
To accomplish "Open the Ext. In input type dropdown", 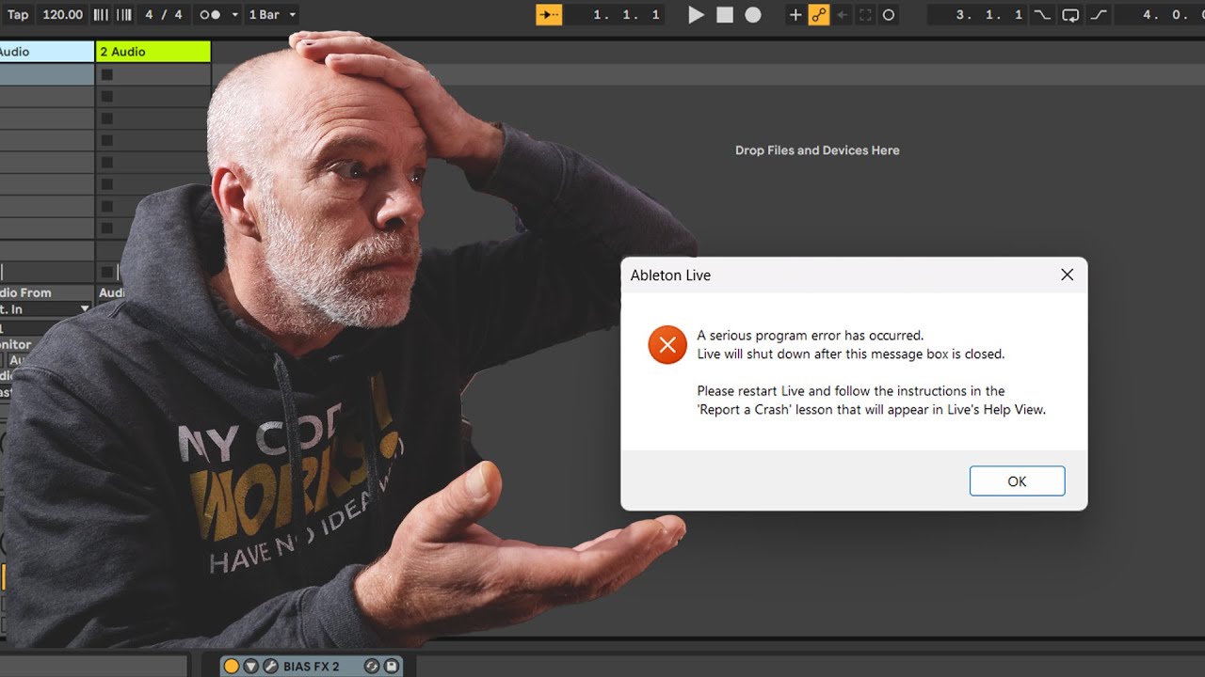I will point(46,309).
